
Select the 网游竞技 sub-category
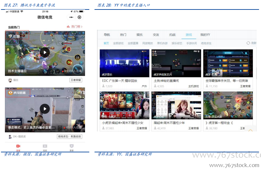pyautogui.click(x=148, y=43)
